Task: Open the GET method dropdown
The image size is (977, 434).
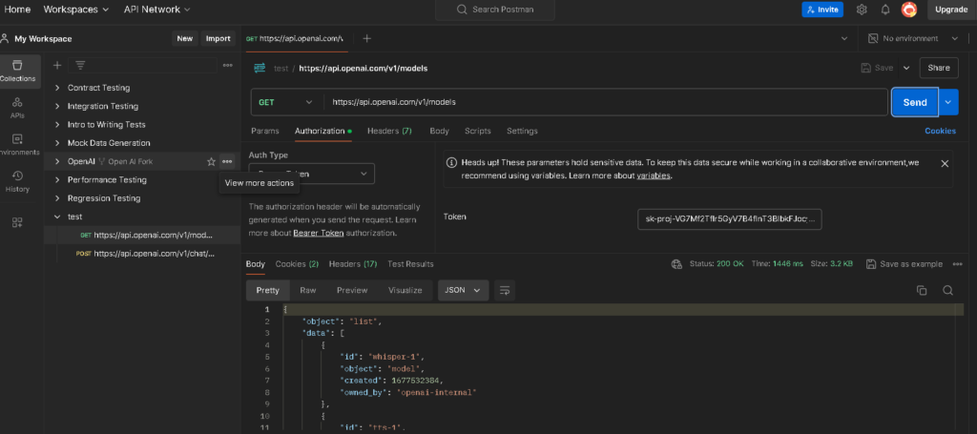Action: pos(285,102)
